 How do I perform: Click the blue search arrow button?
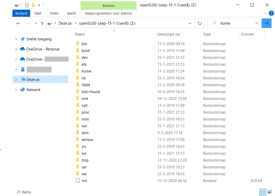(x=266, y=23)
